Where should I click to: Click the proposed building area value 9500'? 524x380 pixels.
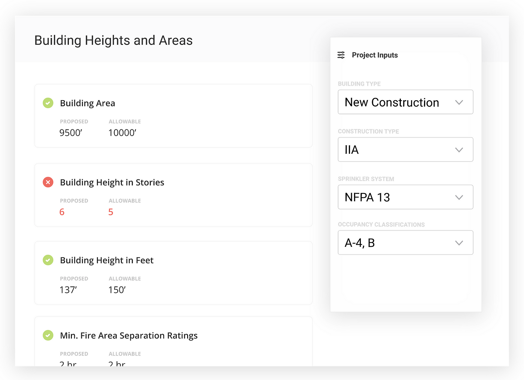coord(71,133)
